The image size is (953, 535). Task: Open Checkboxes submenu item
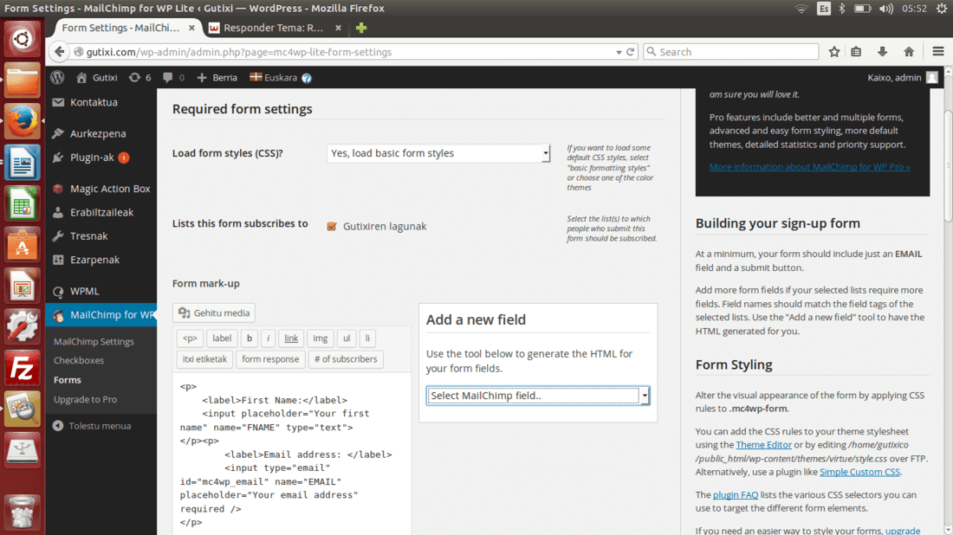(x=78, y=360)
